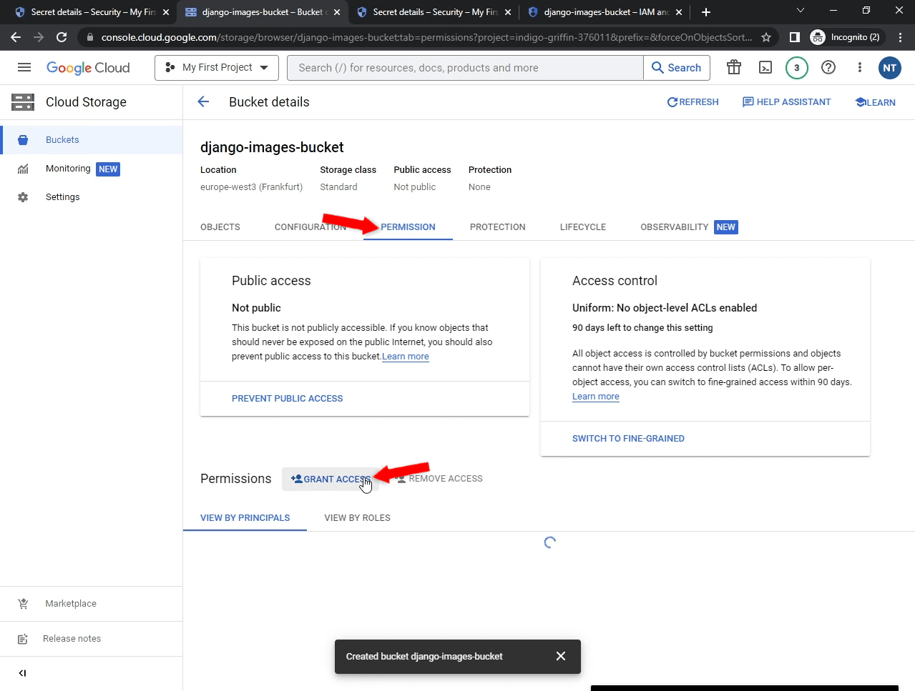Select Buckets in the sidebar
This screenshot has width=915, height=691.
click(x=61, y=139)
